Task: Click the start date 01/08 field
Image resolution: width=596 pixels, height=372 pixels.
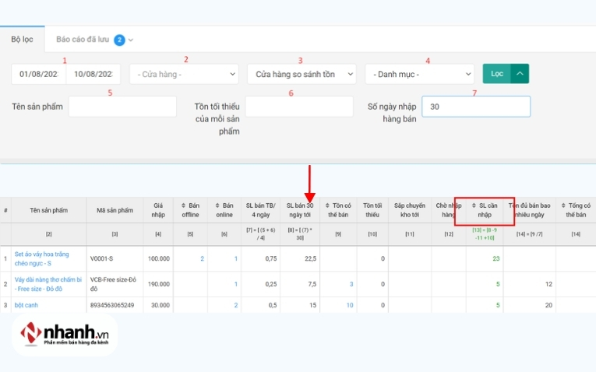Action: [38, 75]
